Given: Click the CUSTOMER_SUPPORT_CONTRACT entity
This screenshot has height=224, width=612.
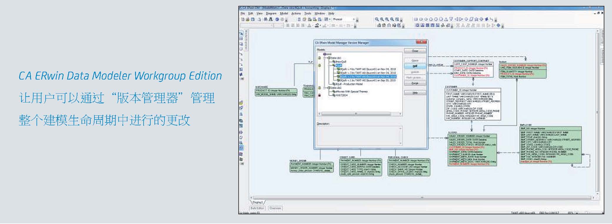Looking at the screenshot, I should [x=473, y=69].
